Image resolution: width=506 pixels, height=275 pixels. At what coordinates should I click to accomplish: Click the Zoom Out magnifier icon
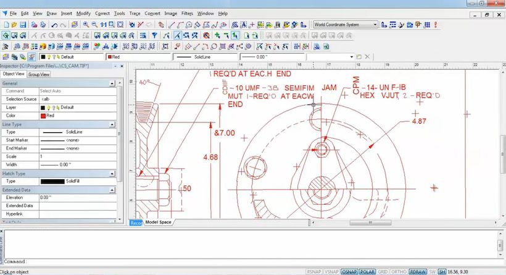pos(94,25)
